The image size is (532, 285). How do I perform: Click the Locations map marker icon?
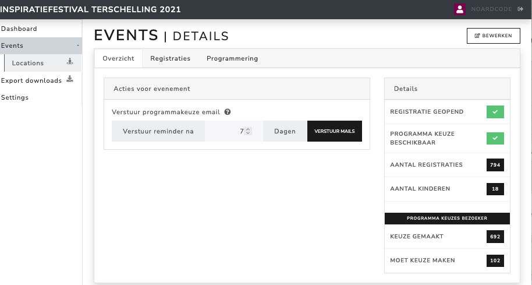pyautogui.click(x=70, y=62)
